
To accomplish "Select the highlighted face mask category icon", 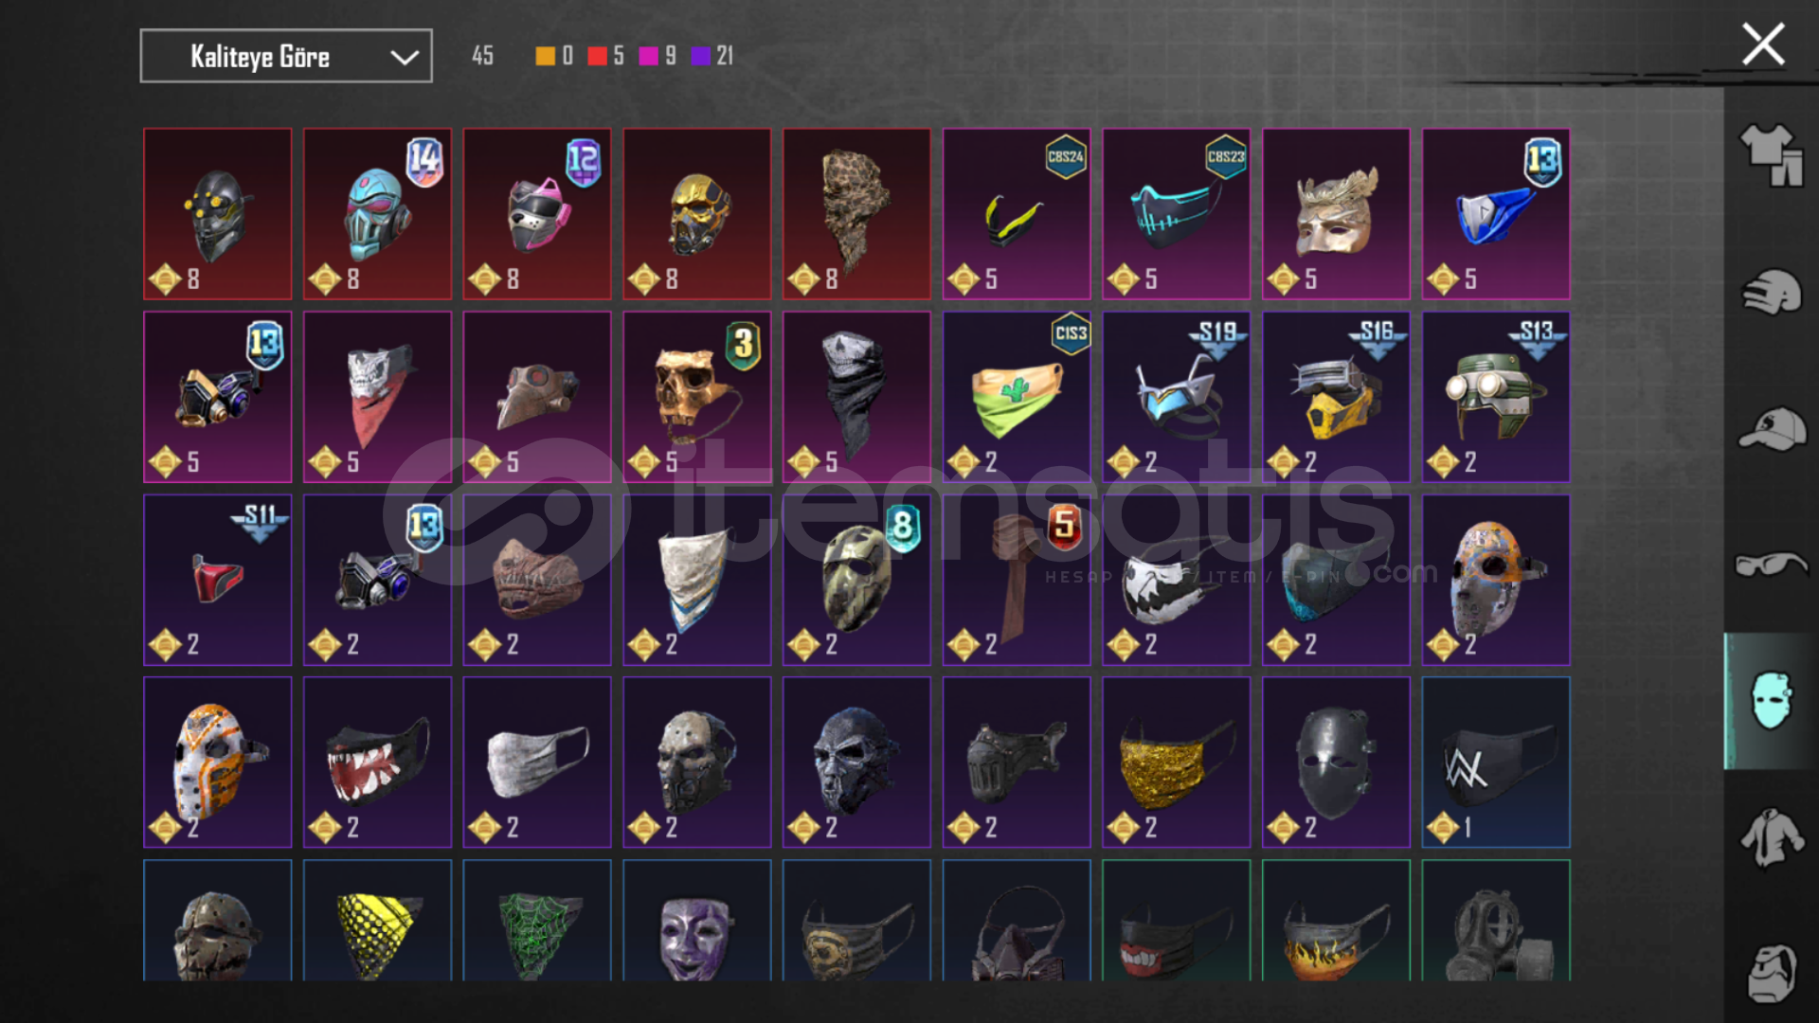I will pos(1771,701).
